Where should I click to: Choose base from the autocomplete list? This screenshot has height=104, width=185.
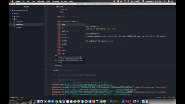71,51
